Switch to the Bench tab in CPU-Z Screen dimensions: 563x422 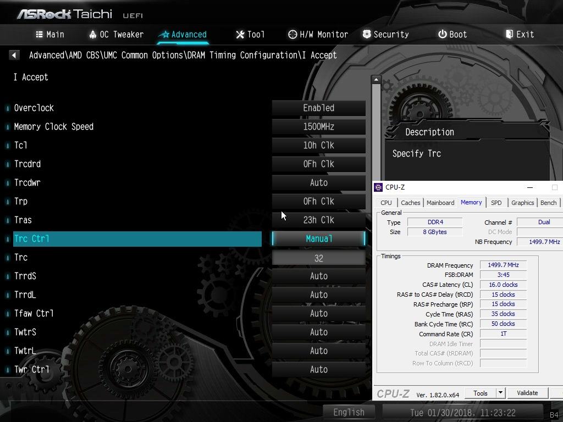click(548, 203)
